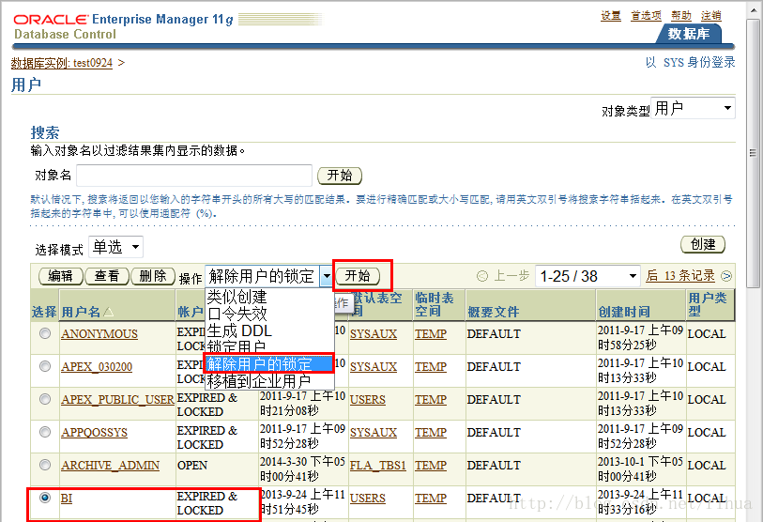Sort by the 创建时间 column header
Viewport: 763px width, 522px height.
pos(624,312)
